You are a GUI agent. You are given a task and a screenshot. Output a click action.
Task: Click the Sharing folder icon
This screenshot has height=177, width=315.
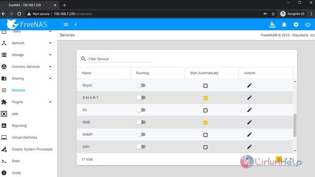point(4,78)
